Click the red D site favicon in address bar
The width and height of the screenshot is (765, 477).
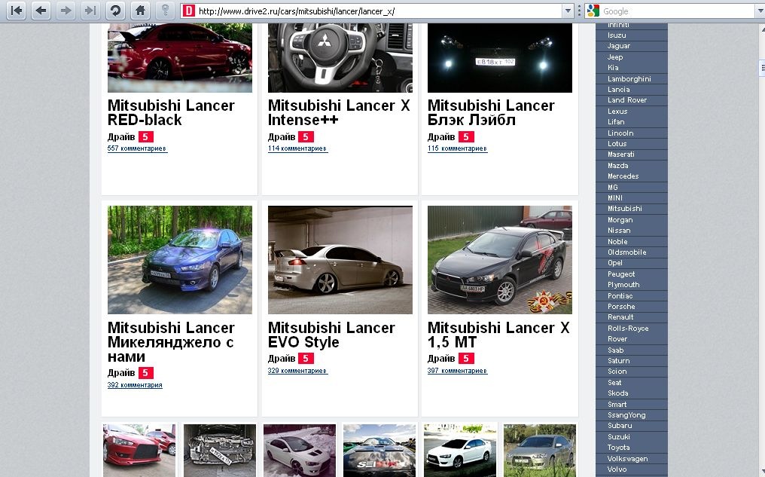pos(188,11)
